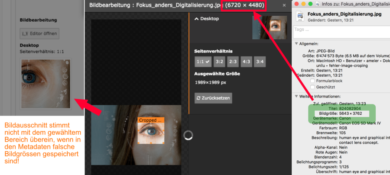Click the Brennweite value 105

342,133
